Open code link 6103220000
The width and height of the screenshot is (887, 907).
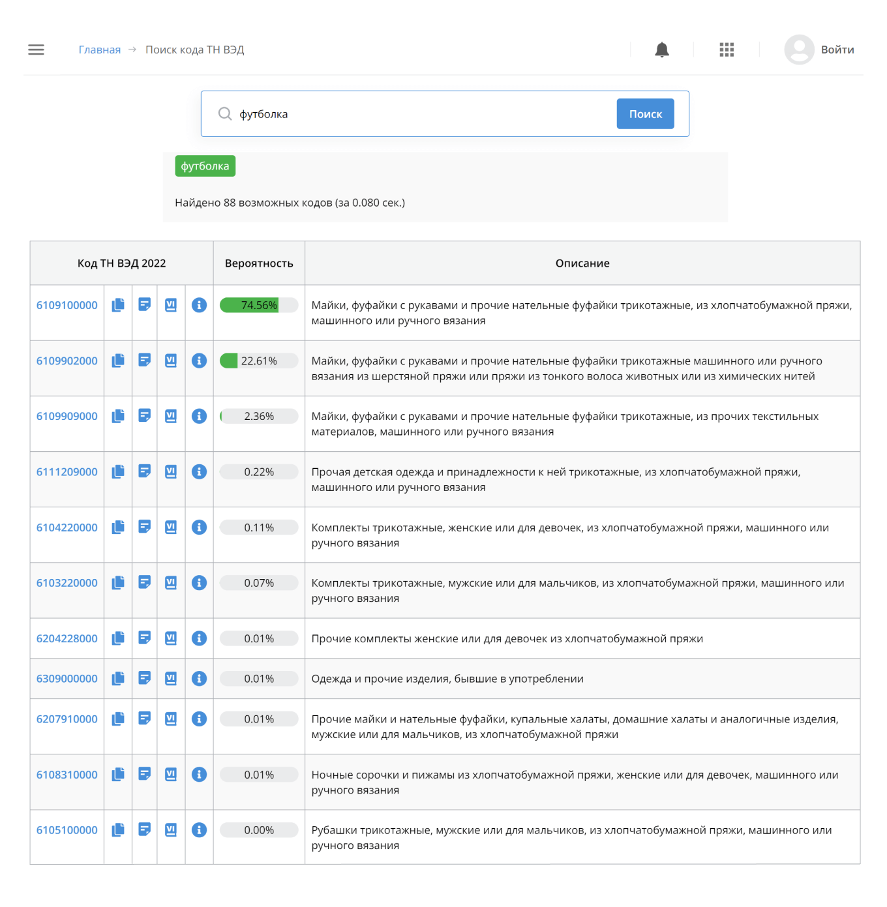(67, 583)
